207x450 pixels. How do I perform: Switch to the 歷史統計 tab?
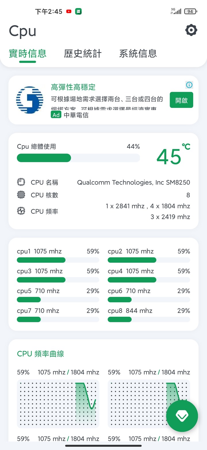pos(83,53)
